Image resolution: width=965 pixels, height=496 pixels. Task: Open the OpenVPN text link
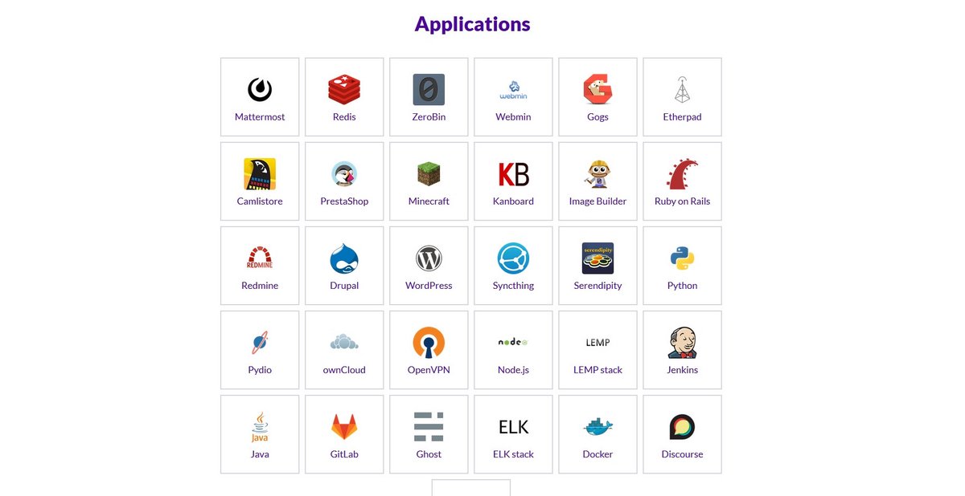429,370
